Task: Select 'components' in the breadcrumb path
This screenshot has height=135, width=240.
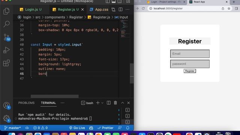Action: (x=55, y=17)
